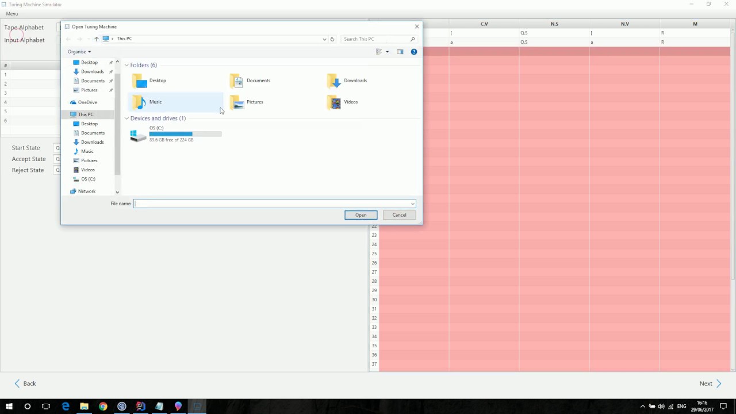This screenshot has height=414, width=736.
Task: Select OneDrive in navigation pane
Action: click(87, 102)
